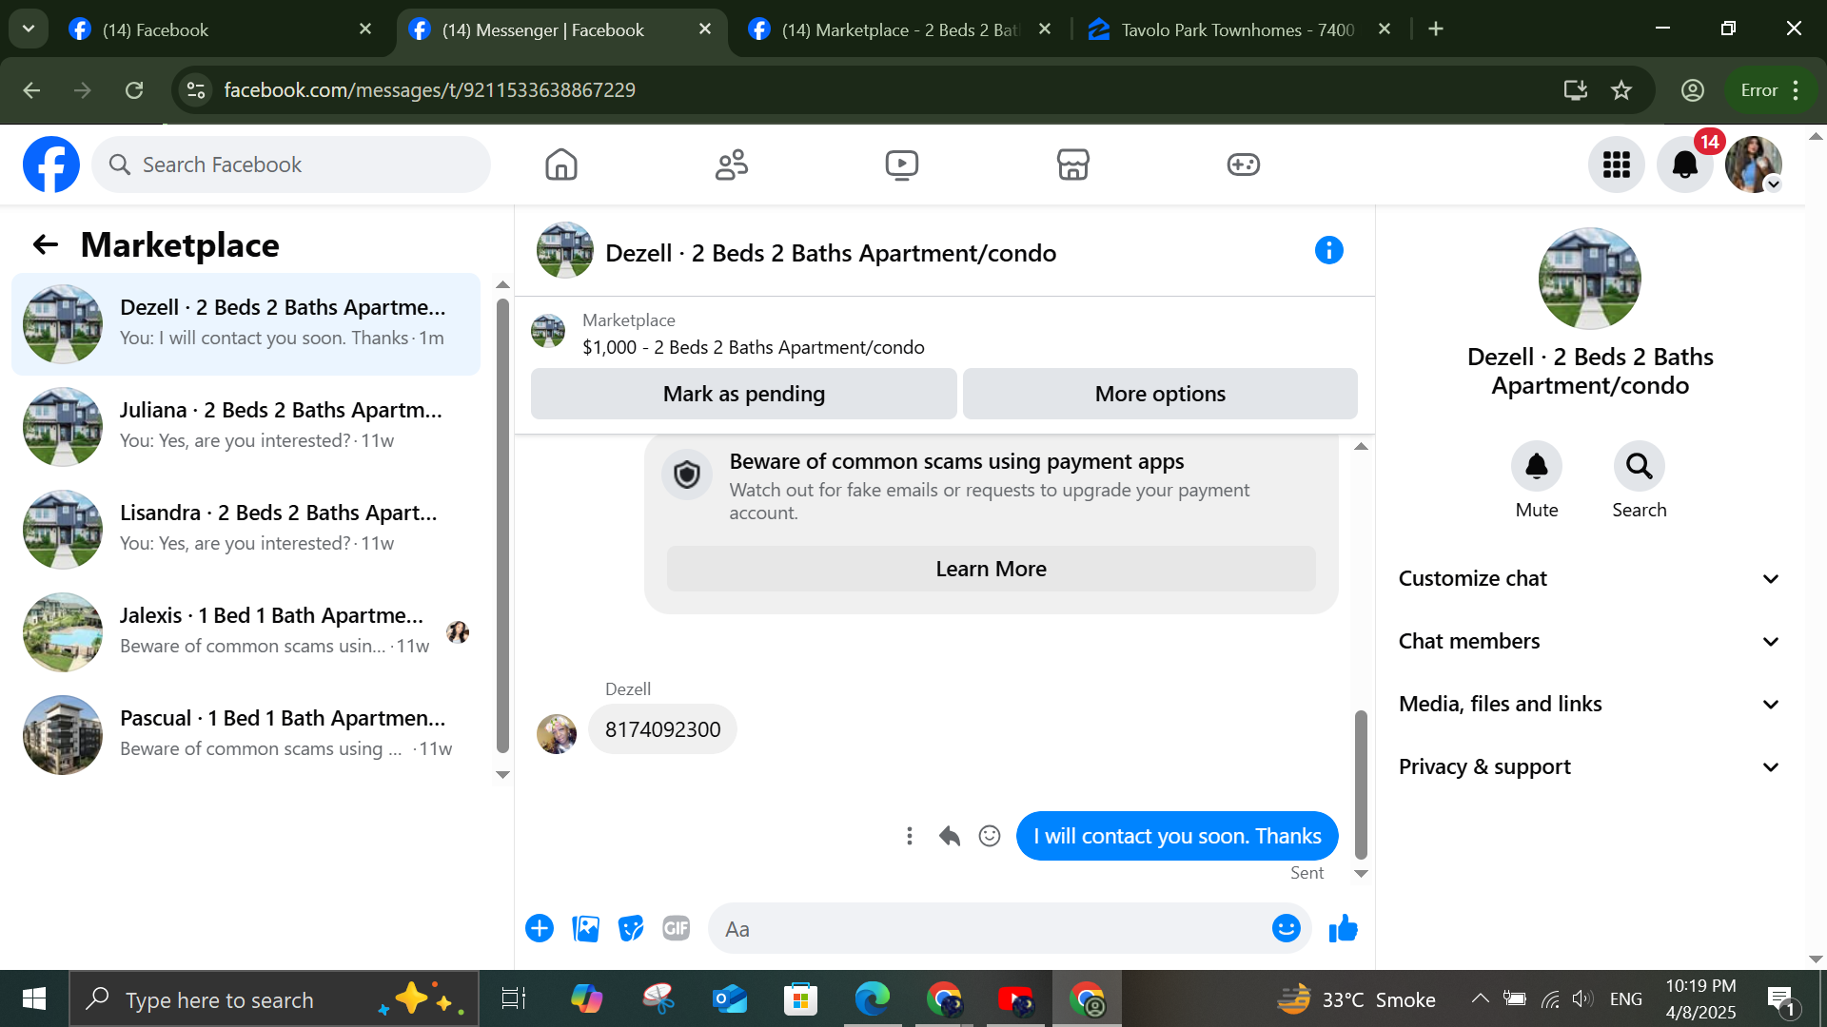Mute the Dezell conversation
Viewport: 1827px width, 1027px height.
[x=1536, y=466]
